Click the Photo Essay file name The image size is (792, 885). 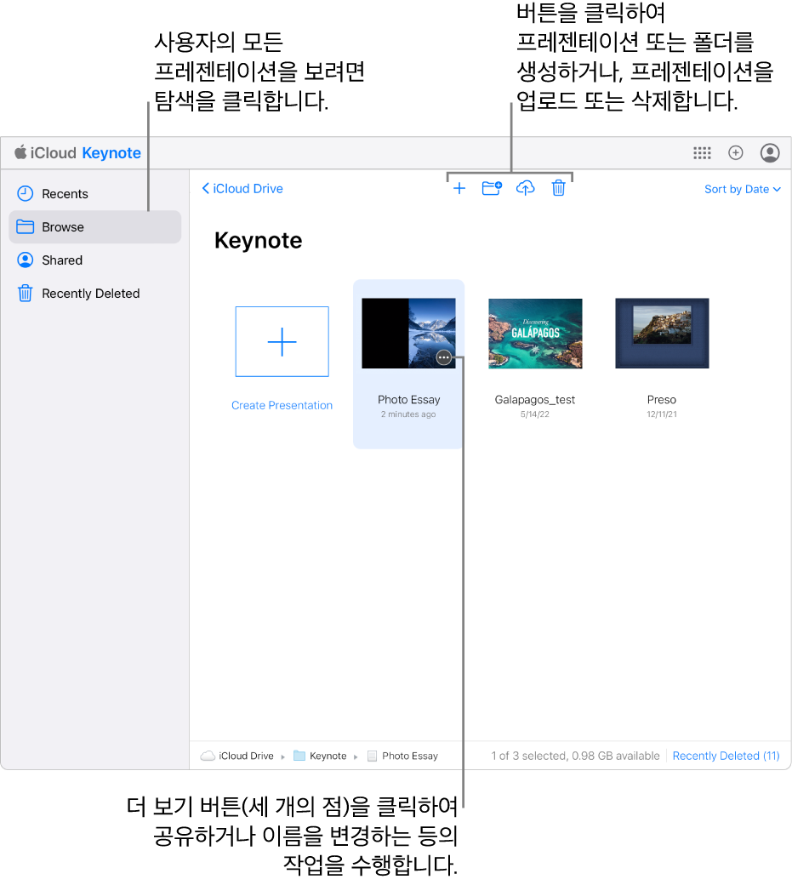click(409, 400)
